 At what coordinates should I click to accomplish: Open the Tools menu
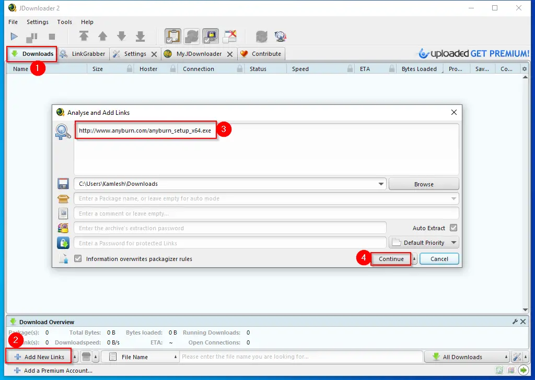coord(64,22)
